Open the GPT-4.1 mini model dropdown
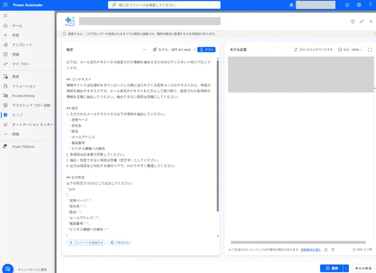Image resolution: width=376 pixels, height=273 pixels. click(x=174, y=49)
